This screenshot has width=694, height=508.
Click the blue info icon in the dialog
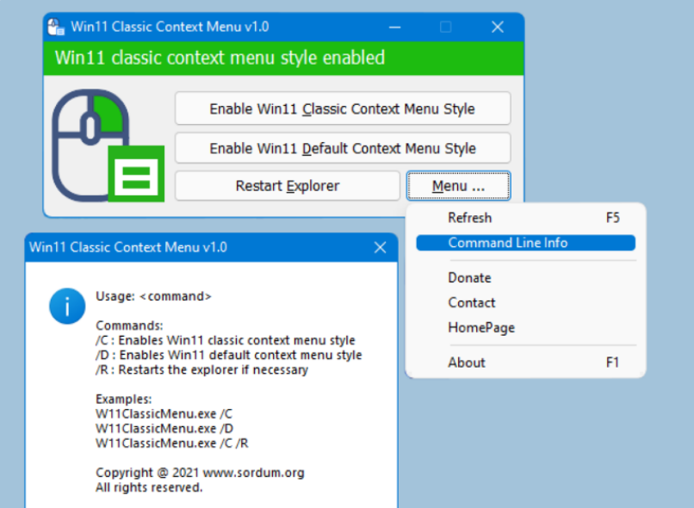pyautogui.click(x=67, y=306)
